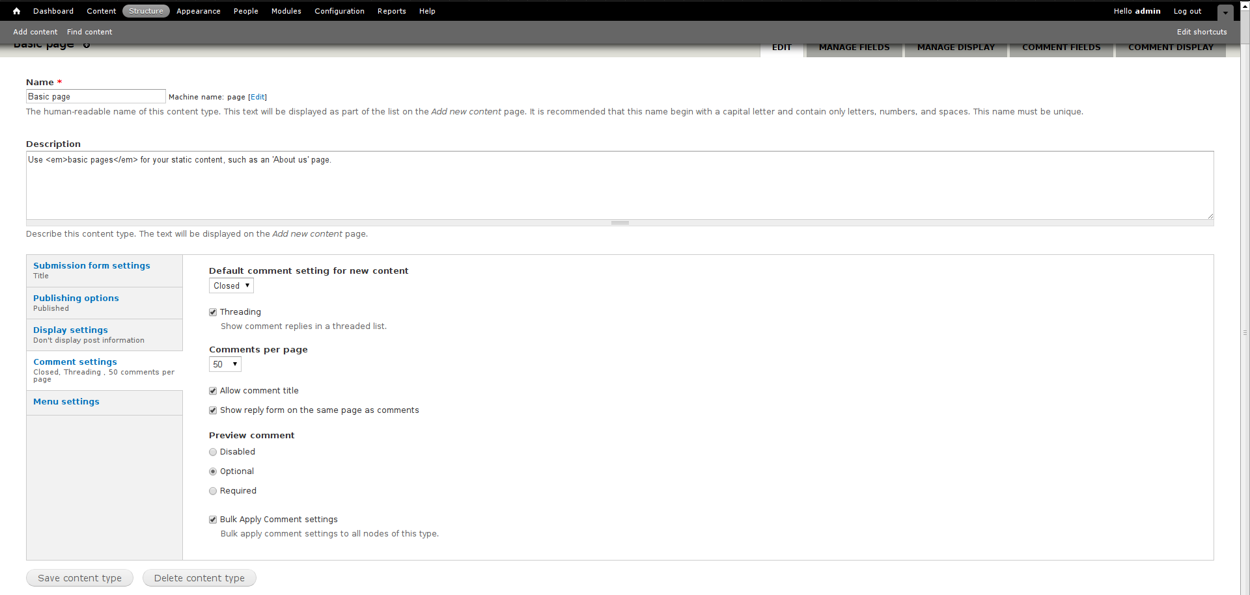Uncheck Show reply form on the same page
The image size is (1250, 595).
[x=212, y=410]
